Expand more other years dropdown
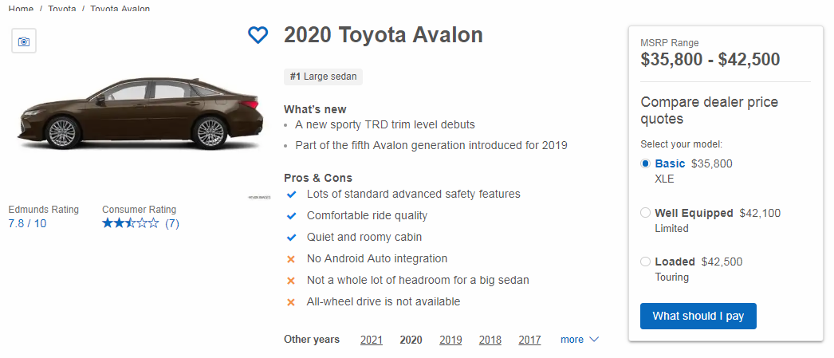Screen dimensions: 834x358 [x=579, y=340]
